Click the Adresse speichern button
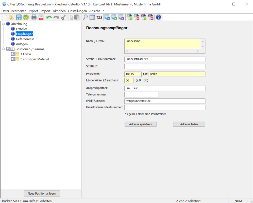The width and height of the screenshot is (253, 203). click(141, 124)
